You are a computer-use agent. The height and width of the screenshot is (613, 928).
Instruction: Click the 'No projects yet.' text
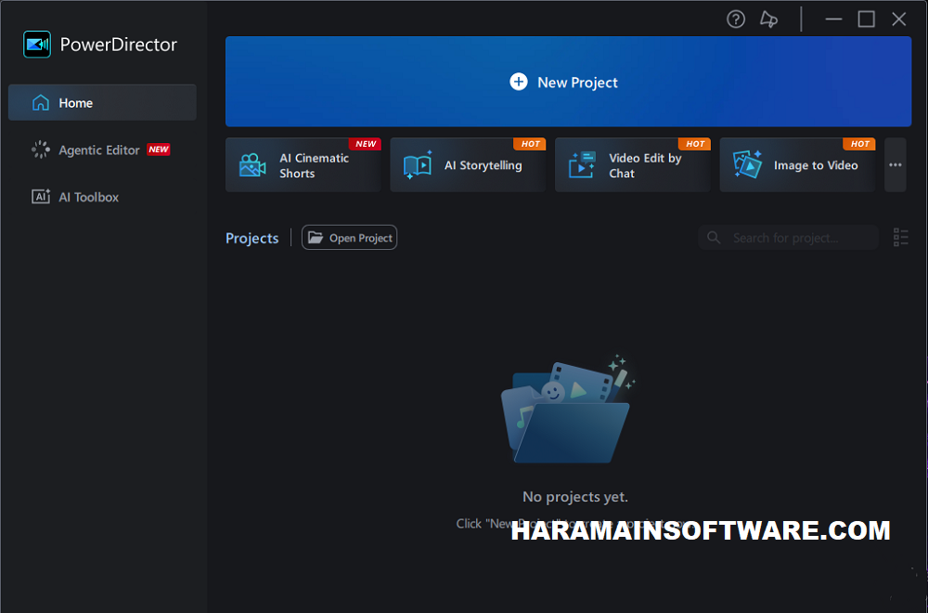click(x=575, y=497)
